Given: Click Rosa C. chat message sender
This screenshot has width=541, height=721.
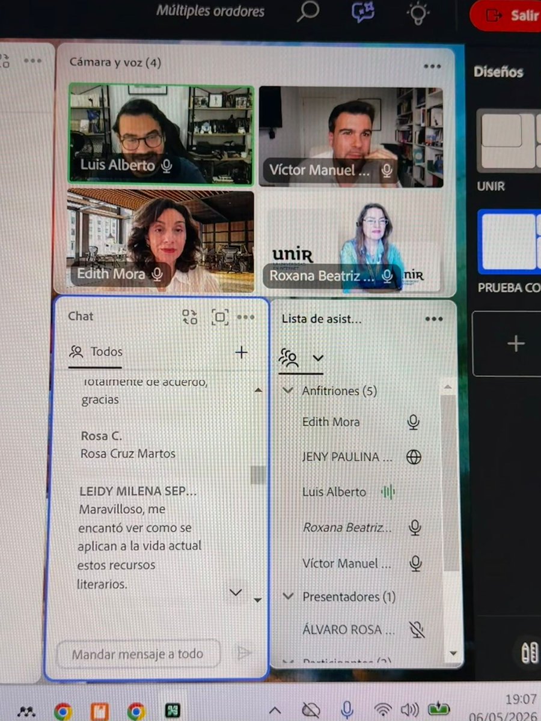Looking at the screenshot, I should (x=102, y=436).
